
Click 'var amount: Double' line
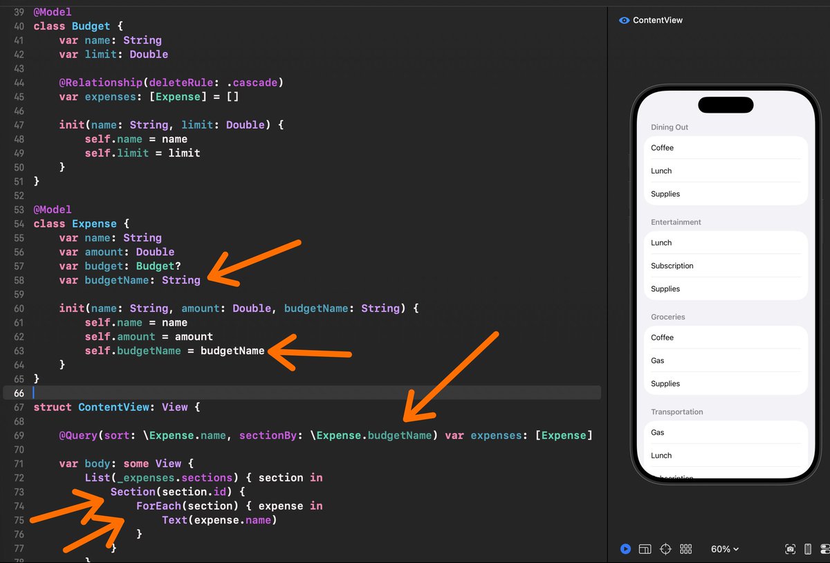[x=117, y=252]
